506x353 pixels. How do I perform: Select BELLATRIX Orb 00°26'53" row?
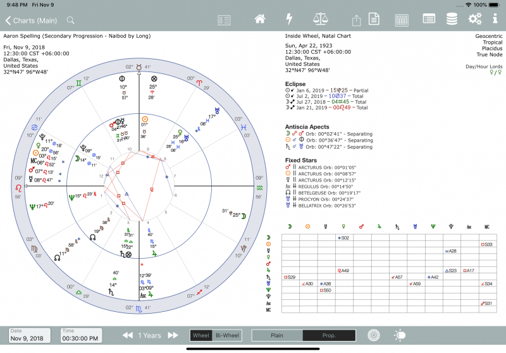(x=321, y=206)
